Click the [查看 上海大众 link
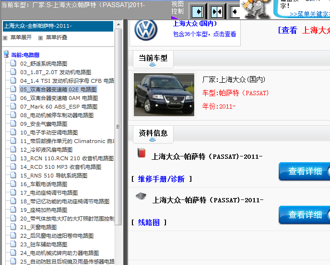 point(304,30)
